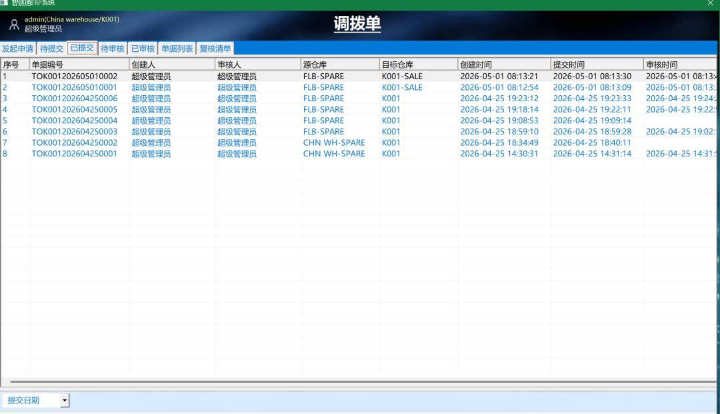The width and height of the screenshot is (720, 414).
Task: Click the 审核时间 column header
Action: pyautogui.click(x=679, y=65)
